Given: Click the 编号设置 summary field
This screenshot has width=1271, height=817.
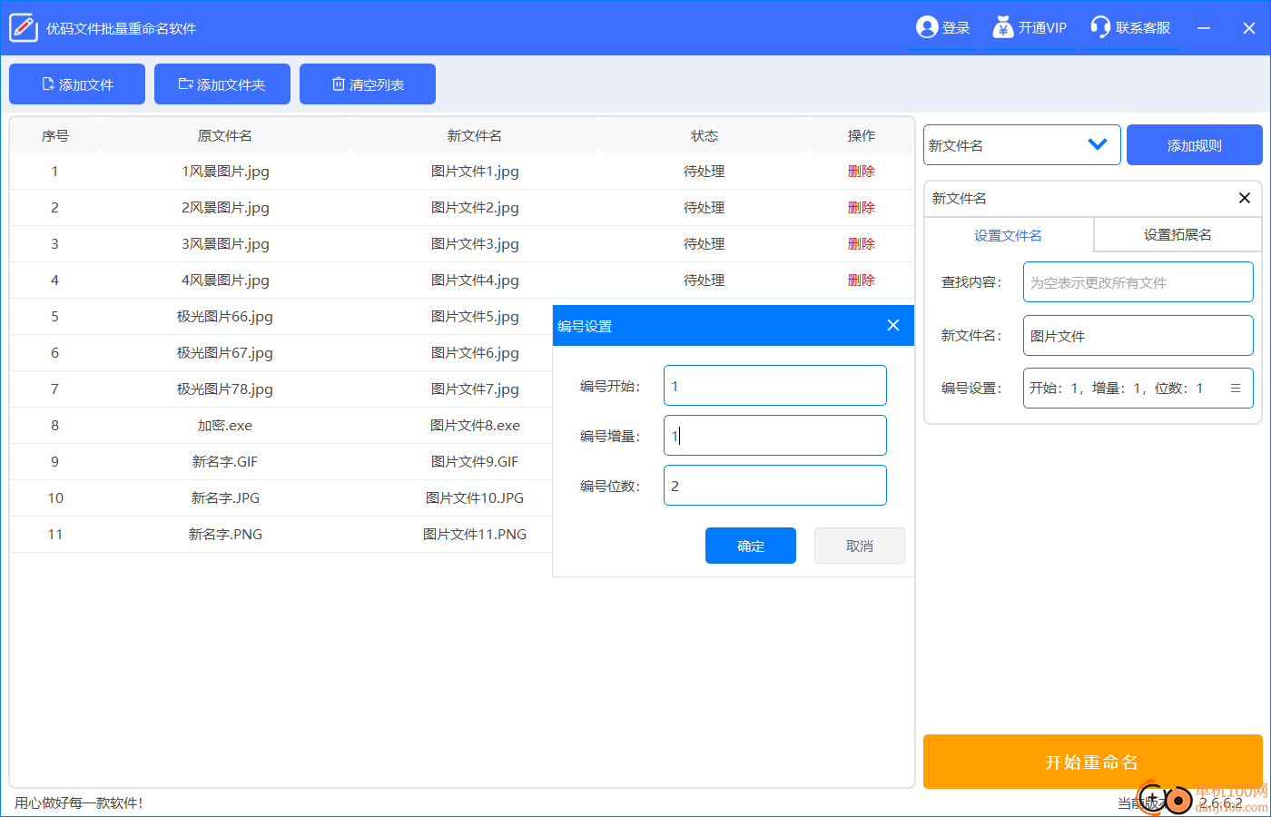Looking at the screenshot, I should (1138, 389).
